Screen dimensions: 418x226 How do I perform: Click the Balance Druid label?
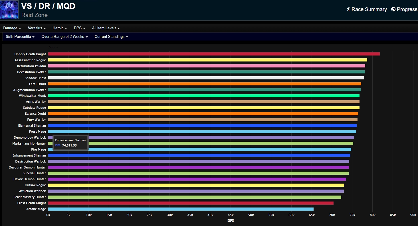(x=35, y=114)
